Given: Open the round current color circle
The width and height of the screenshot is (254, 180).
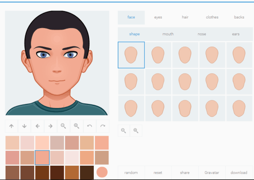Looking at the screenshot, I should (x=102, y=172).
